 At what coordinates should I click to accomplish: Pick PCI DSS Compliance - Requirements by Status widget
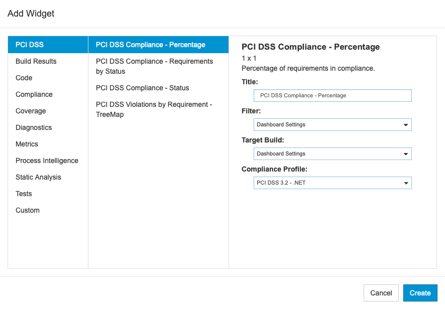[158, 66]
